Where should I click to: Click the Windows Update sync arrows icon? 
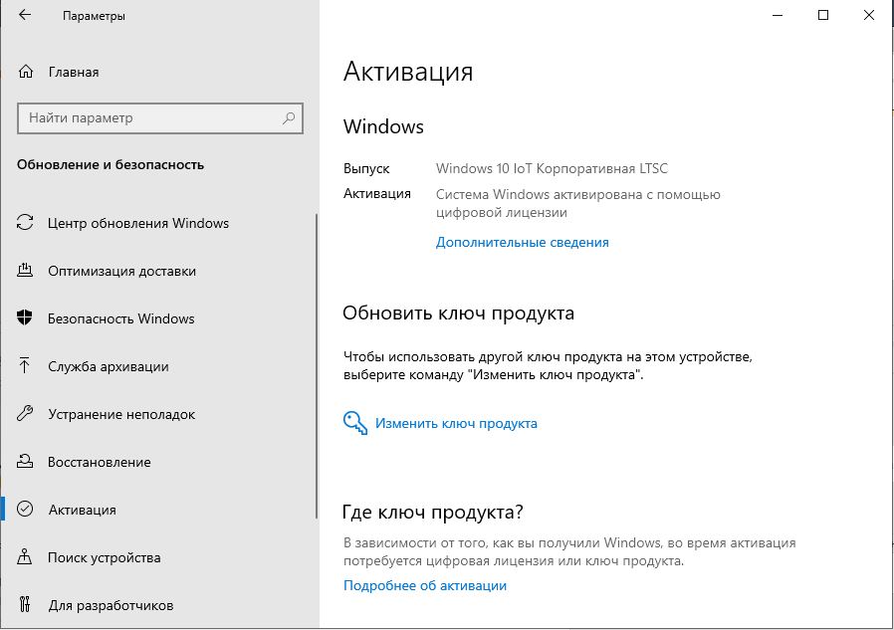click(25, 222)
